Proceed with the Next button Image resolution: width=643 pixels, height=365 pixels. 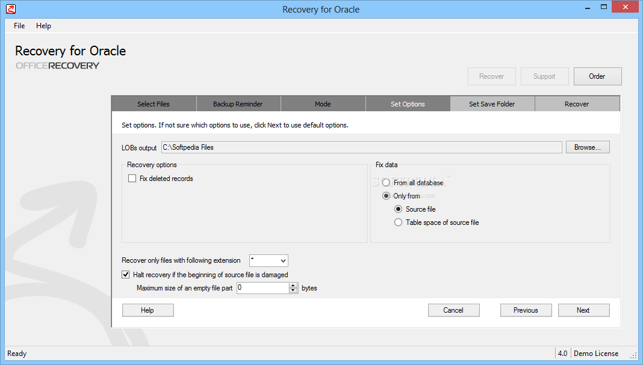(x=583, y=310)
